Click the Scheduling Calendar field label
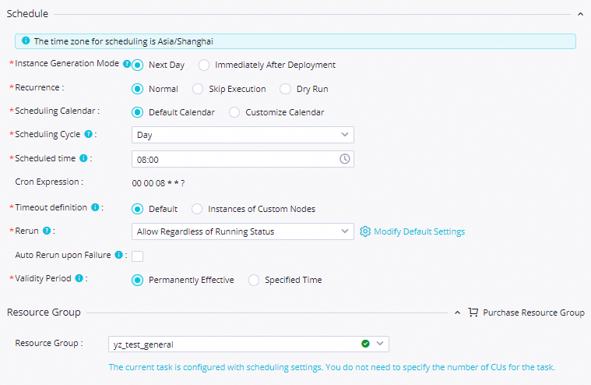Viewport: 591px width, 385px height. coord(57,111)
